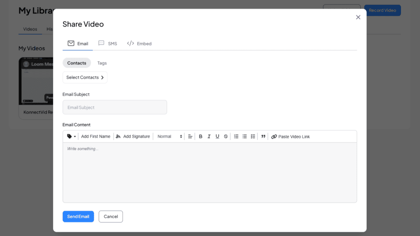The height and width of the screenshot is (236, 420).
Task: Insert signature with Add Signature
Action: click(133, 137)
